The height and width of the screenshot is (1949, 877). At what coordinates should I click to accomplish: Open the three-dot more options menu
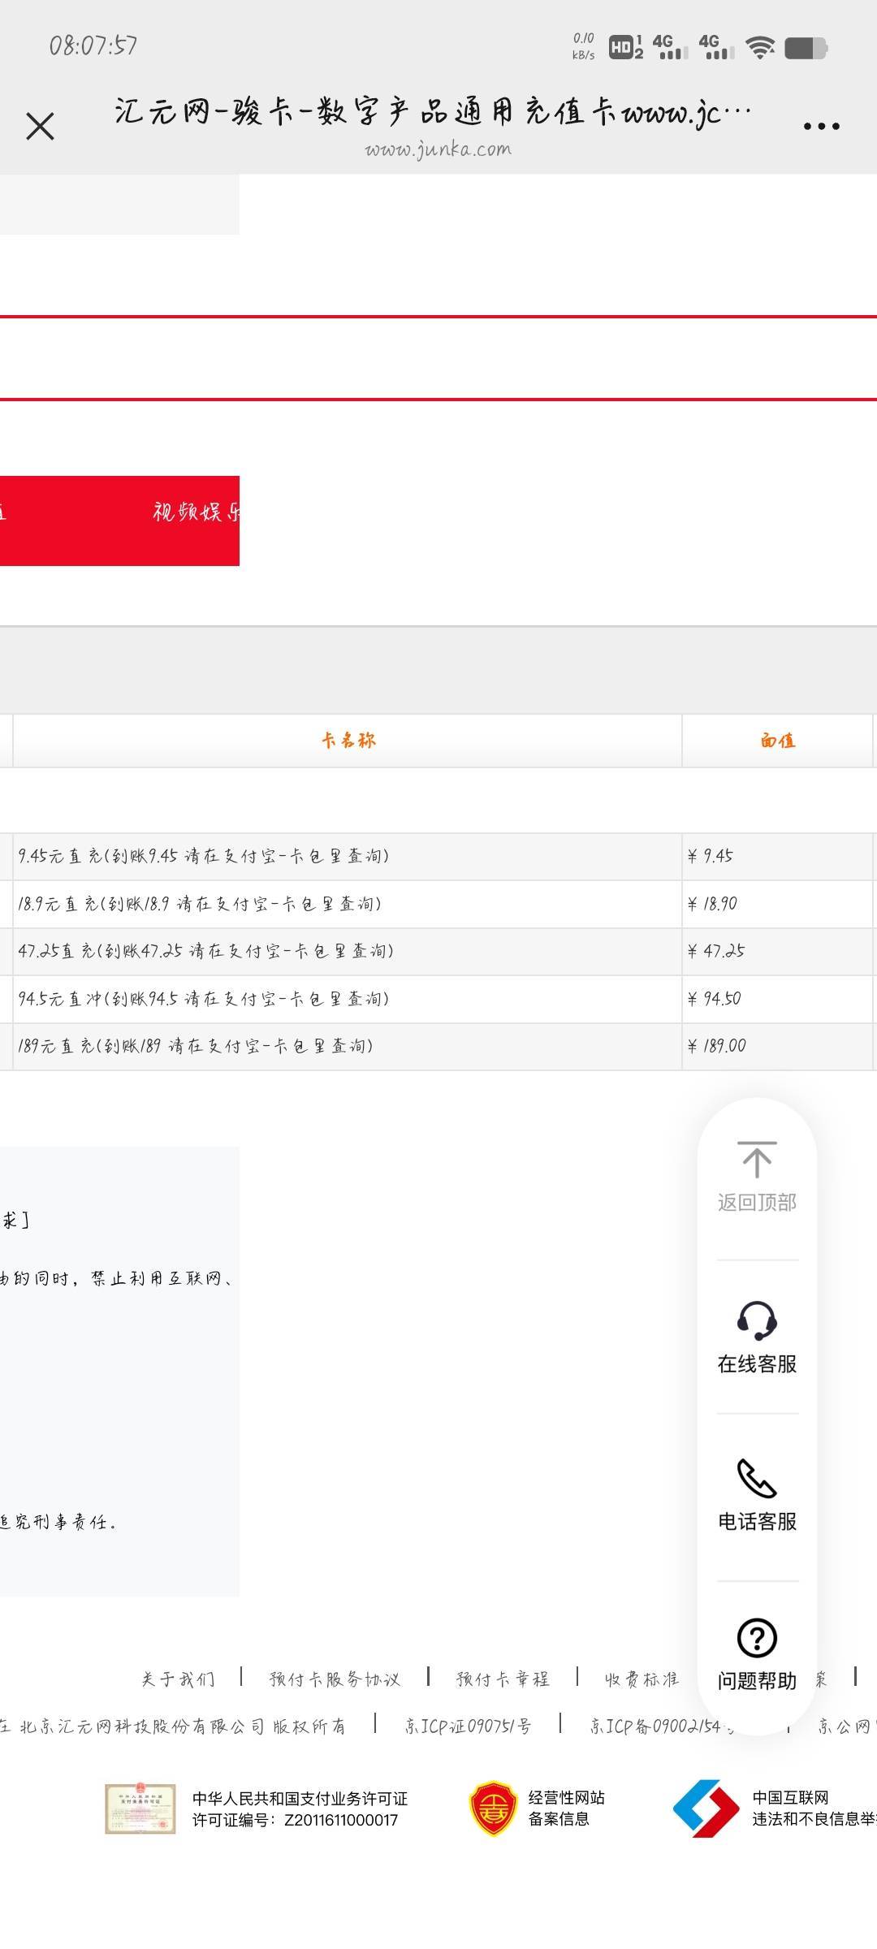(821, 127)
